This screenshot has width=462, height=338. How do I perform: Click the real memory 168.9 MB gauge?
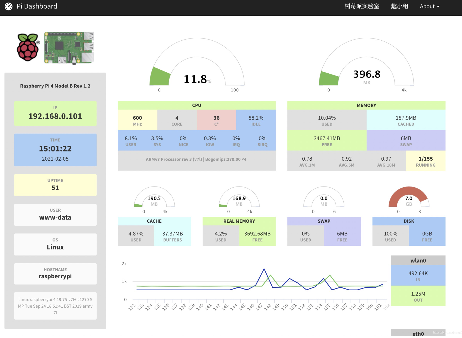pyautogui.click(x=239, y=198)
